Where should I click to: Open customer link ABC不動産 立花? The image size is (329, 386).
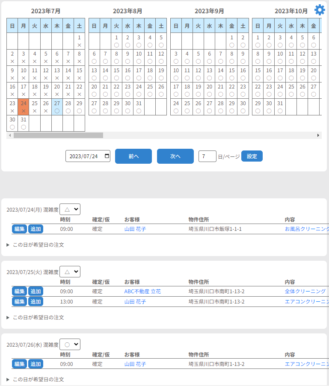pos(142,292)
